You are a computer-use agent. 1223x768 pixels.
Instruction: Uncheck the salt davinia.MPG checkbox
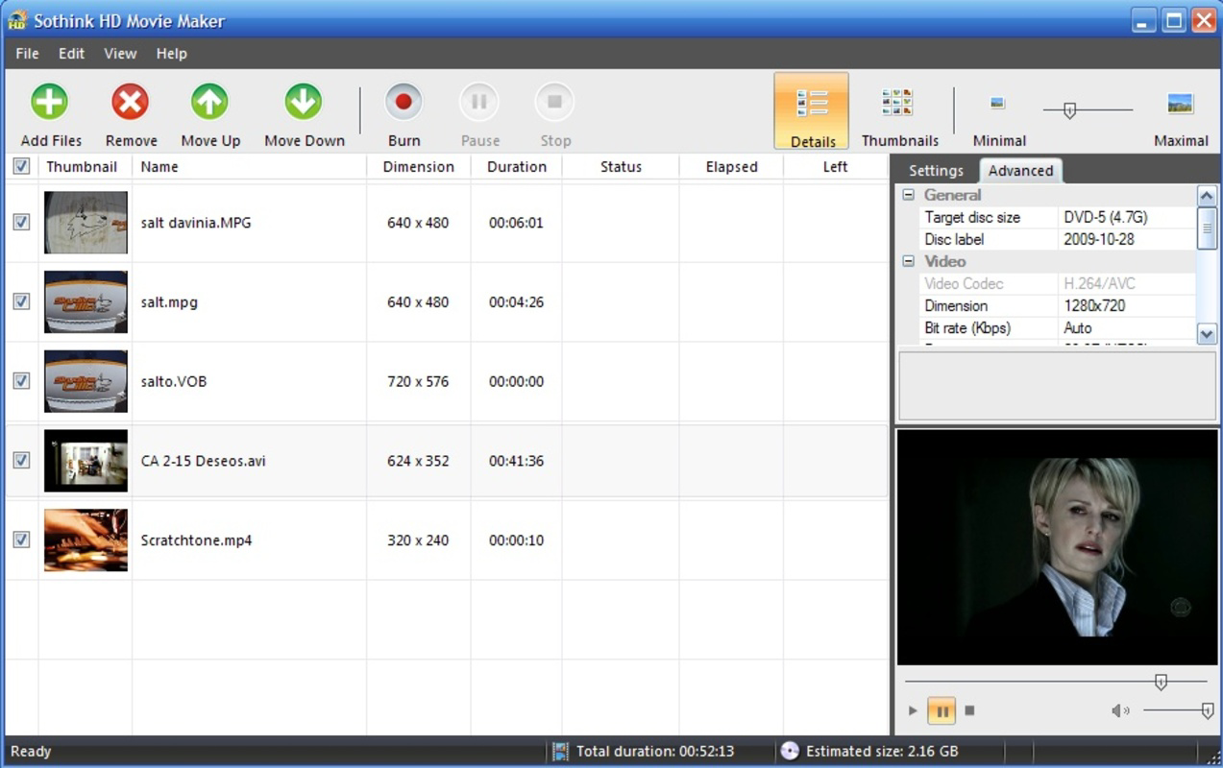tap(21, 222)
